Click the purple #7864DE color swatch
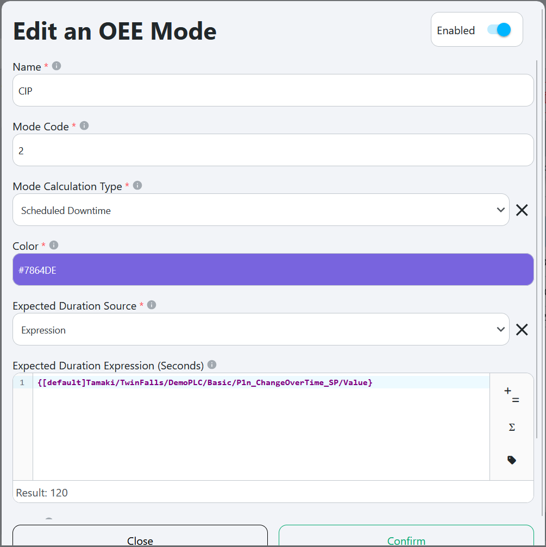Viewport: 546px width, 547px height. [x=273, y=269]
